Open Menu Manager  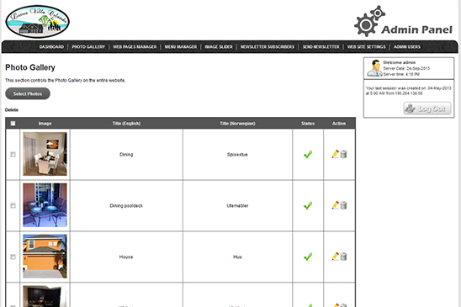(181, 47)
